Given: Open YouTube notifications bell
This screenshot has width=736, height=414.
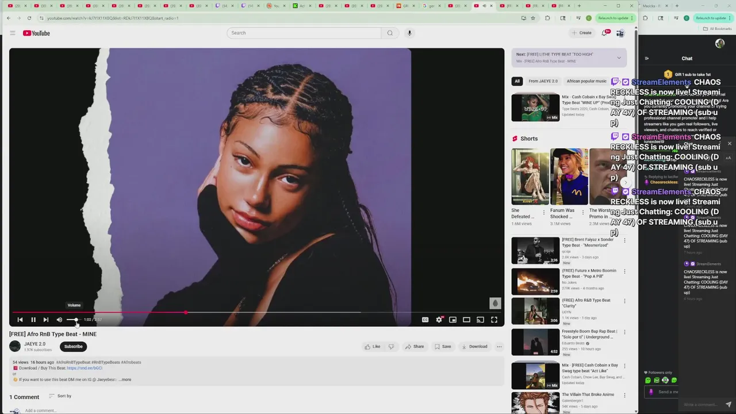Looking at the screenshot, I should point(604,33).
